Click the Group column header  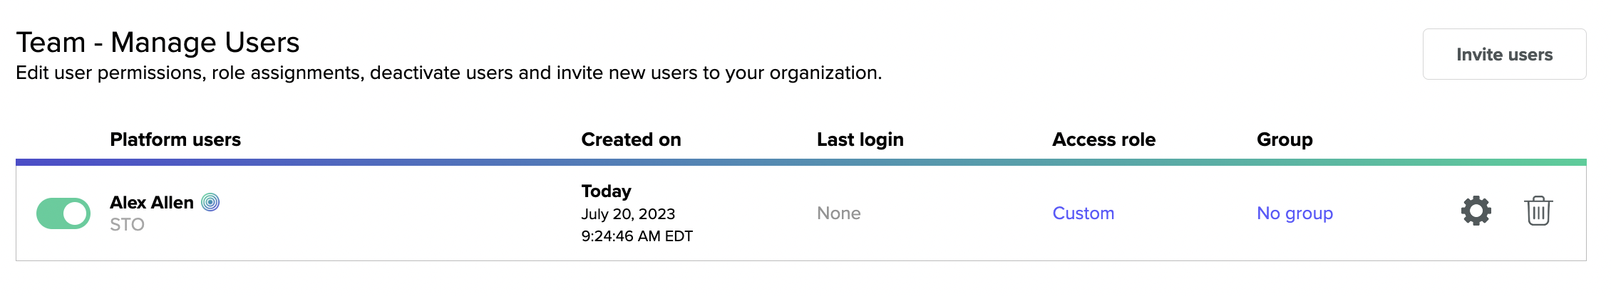[x=1285, y=139]
